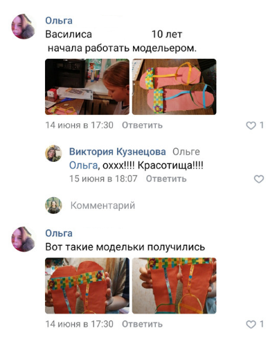Open Виктория Кузнецова's profile name link
This screenshot has width=277, height=346.
118,152
